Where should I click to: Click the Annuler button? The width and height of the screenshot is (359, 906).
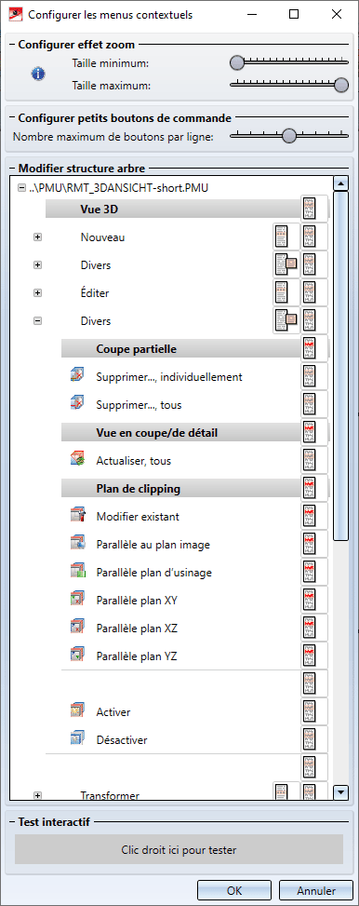click(315, 890)
